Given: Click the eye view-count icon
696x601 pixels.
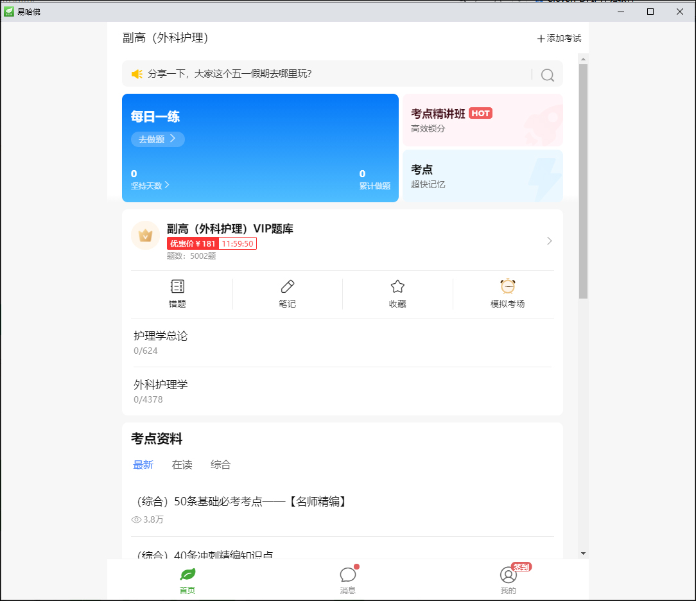Looking at the screenshot, I should 136,519.
